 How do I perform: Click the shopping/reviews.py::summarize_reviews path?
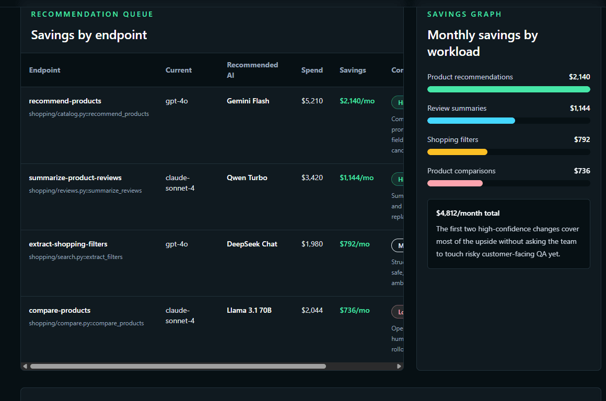pyautogui.click(x=85, y=191)
